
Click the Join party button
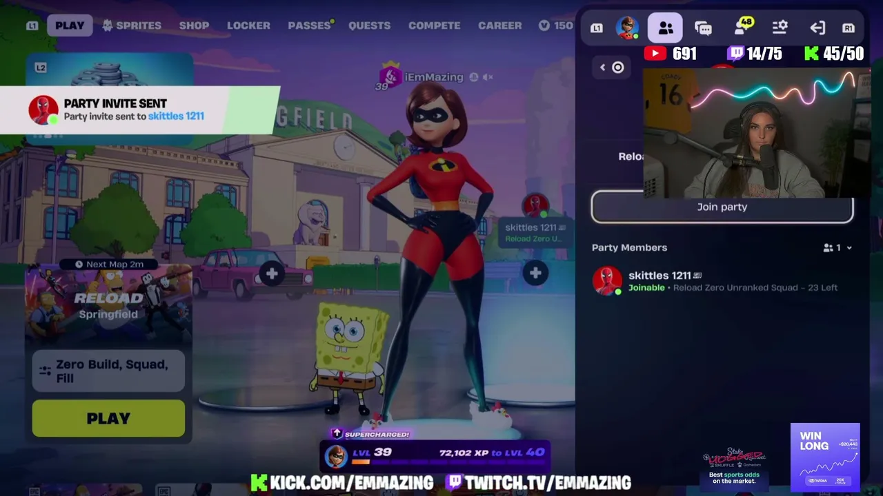(x=722, y=207)
